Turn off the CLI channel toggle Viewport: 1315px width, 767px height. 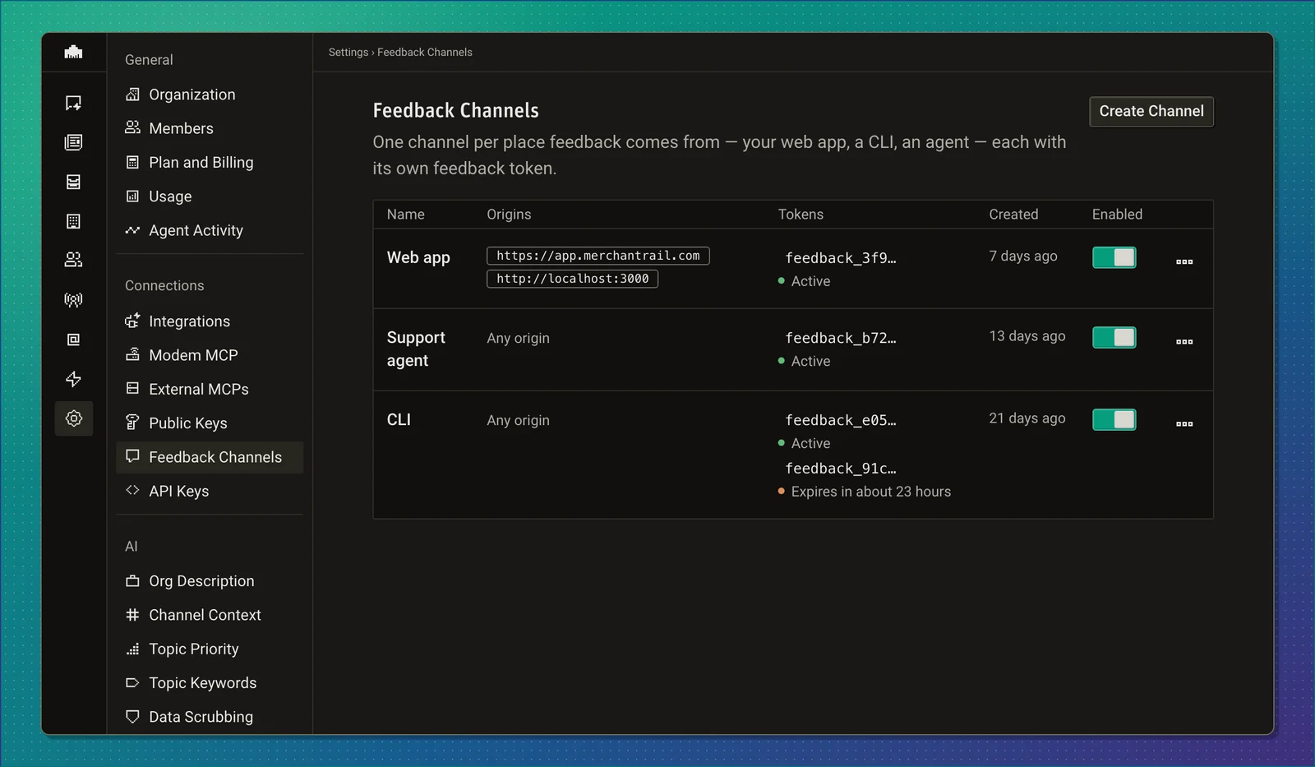click(1114, 419)
